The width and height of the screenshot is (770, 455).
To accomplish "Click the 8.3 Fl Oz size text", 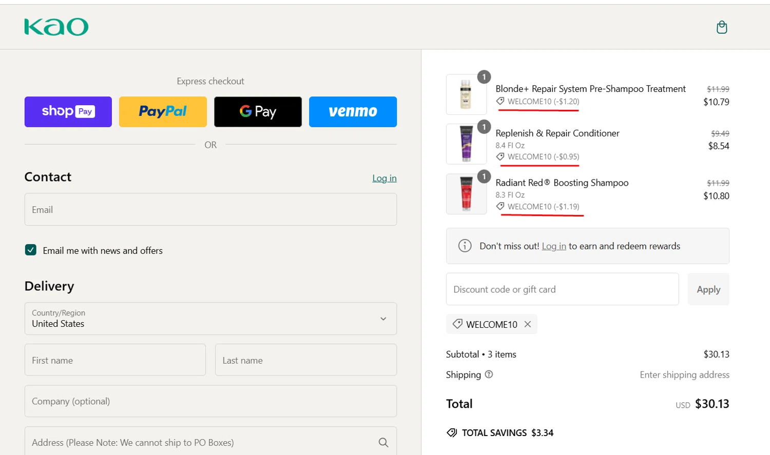I will (510, 195).
